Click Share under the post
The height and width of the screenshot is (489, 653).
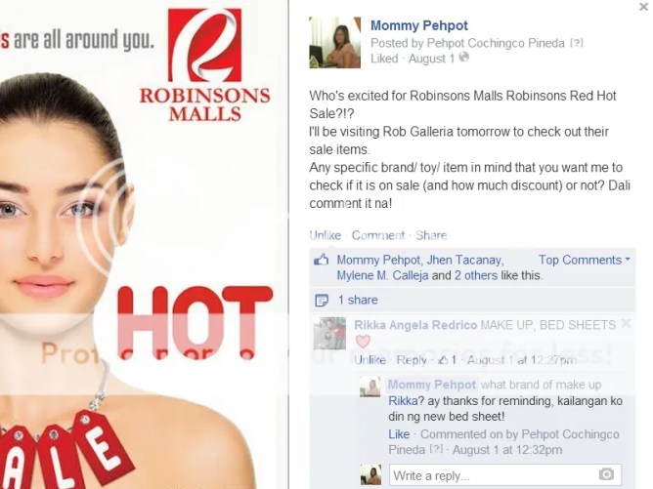pos(431,235)
